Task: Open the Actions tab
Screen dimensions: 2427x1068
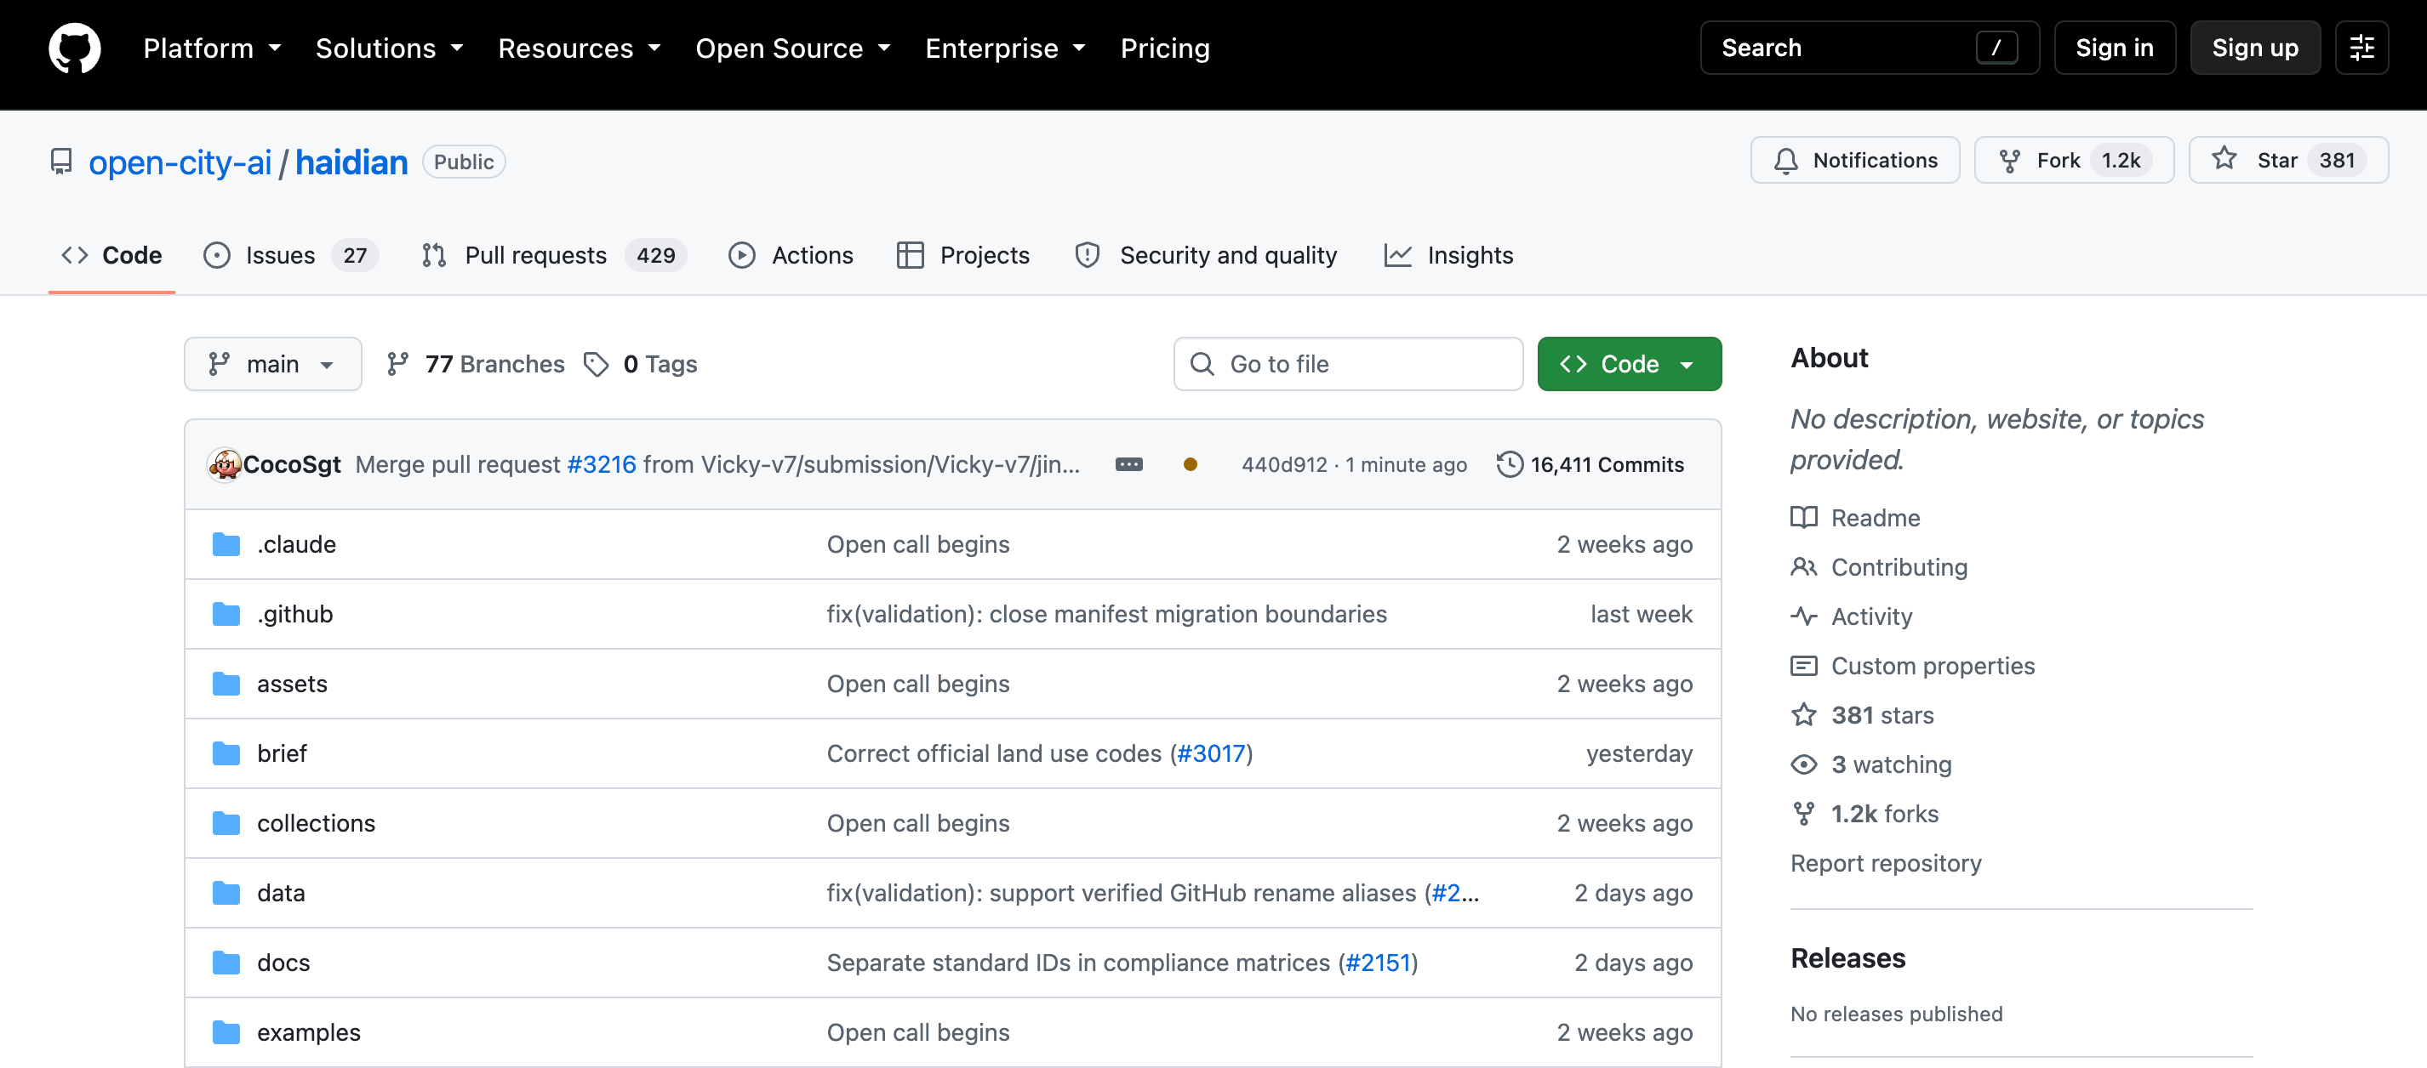Action: 791,255
